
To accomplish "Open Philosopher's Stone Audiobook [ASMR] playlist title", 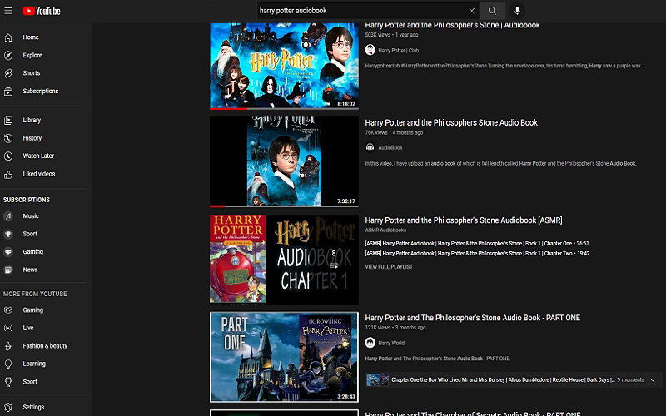I will coord(464,220).
